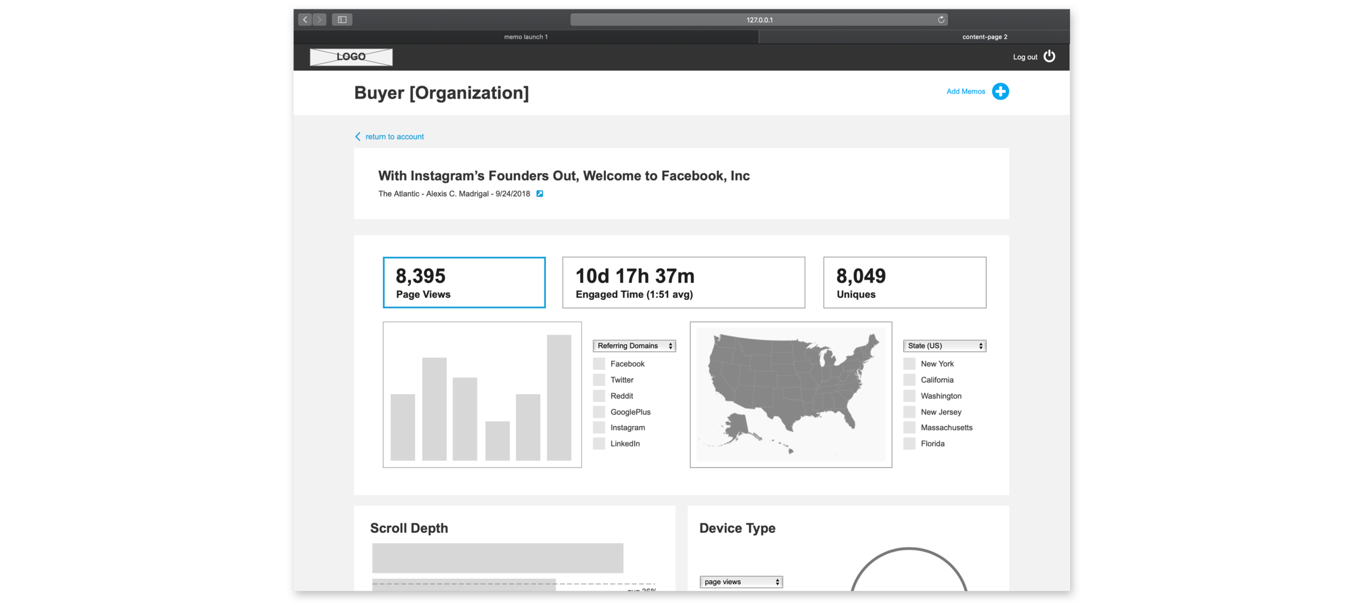1351x609 pixels.
Task: Click the shortest bar in bar chart
Action: (497, 441)
